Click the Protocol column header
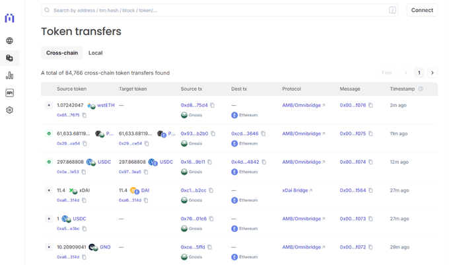Screen dimensions: 449x265 click(x=291, y=89)
